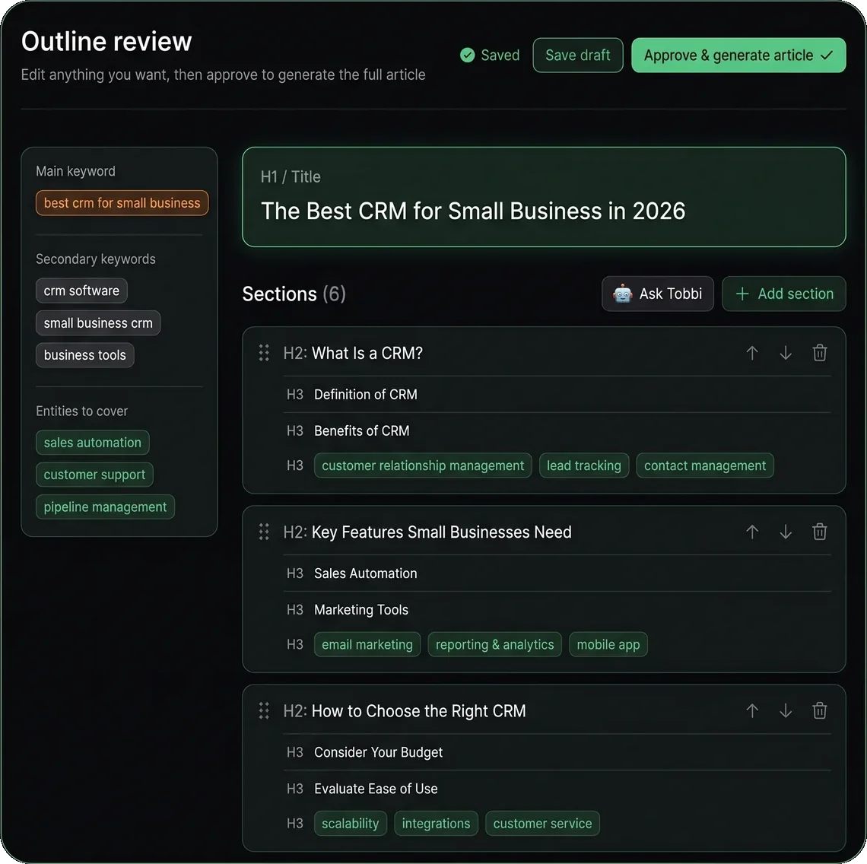Move 'What Is a CRM?' section up

[752, 353]
